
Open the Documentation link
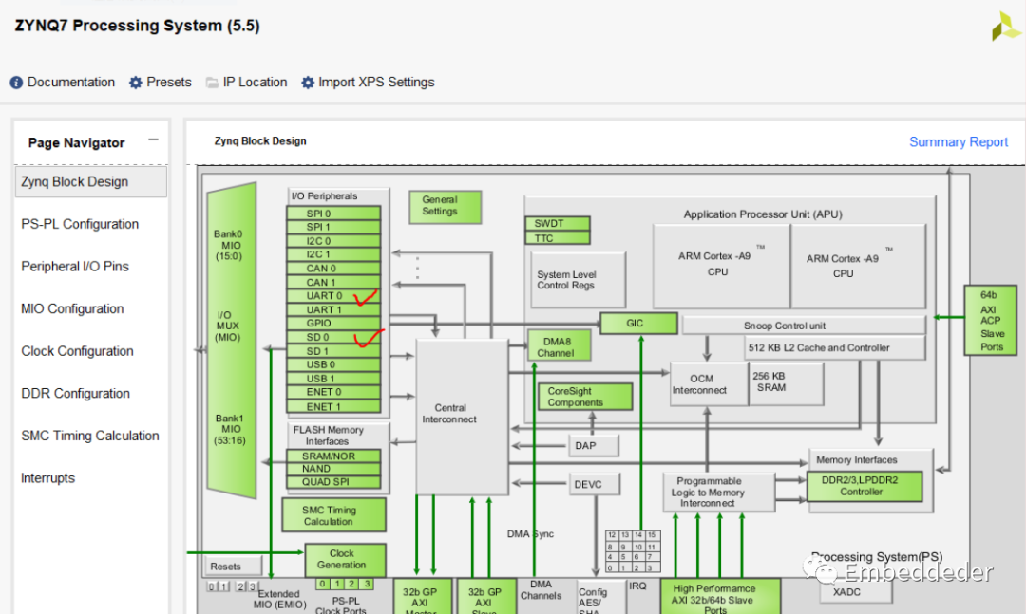pyautogui.click(x=70, y=83)
